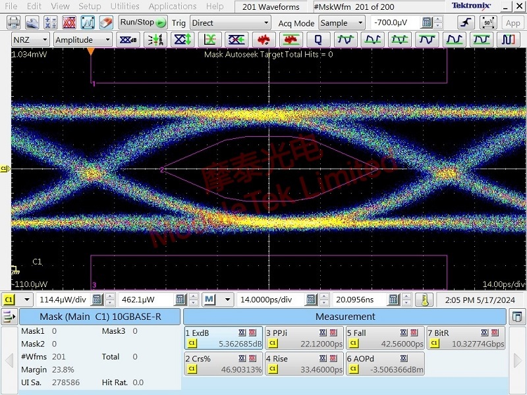Toggle the C1 channel button at bottom left
The height and width of the screenshot is (395, 527).
[10, 300]
